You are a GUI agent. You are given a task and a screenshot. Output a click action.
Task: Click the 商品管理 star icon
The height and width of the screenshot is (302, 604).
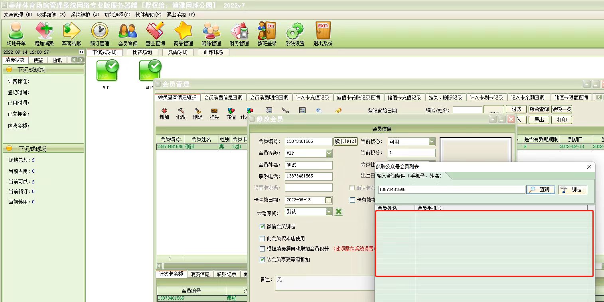click(183, 34)
